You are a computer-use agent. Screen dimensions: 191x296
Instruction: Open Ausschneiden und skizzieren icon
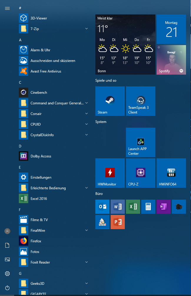24,61
